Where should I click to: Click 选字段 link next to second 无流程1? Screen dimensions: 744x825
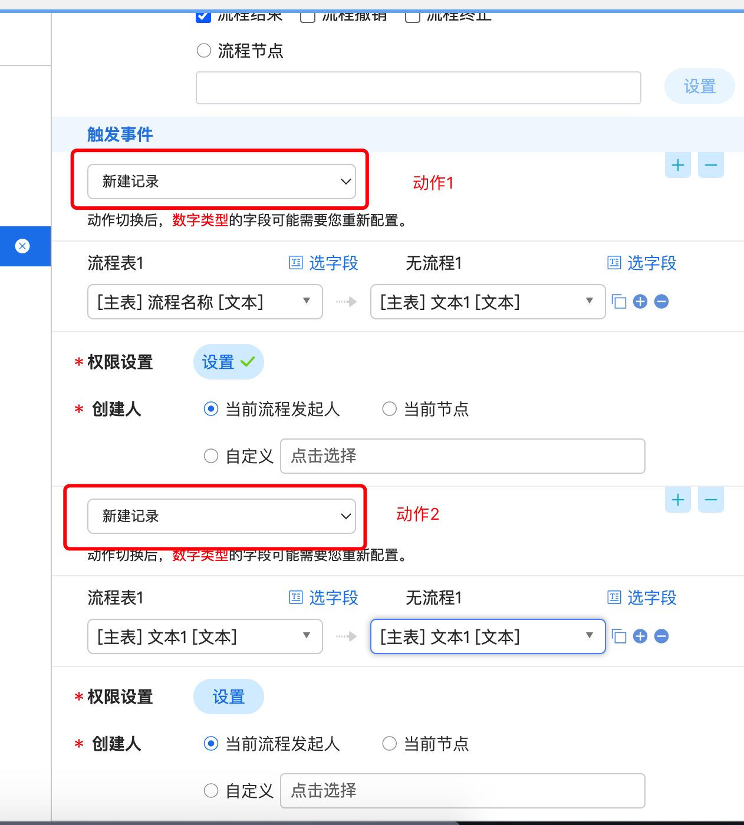point(643,598)
